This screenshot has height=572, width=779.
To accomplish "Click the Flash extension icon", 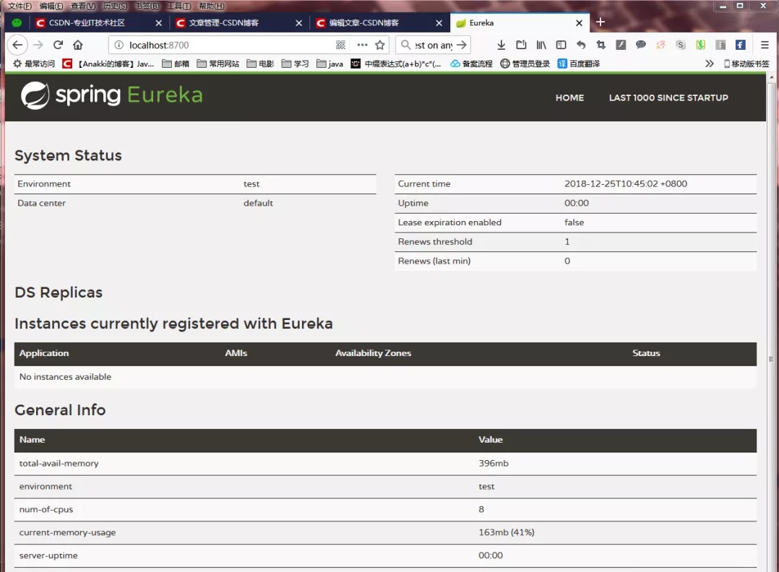I will [621, 45].
